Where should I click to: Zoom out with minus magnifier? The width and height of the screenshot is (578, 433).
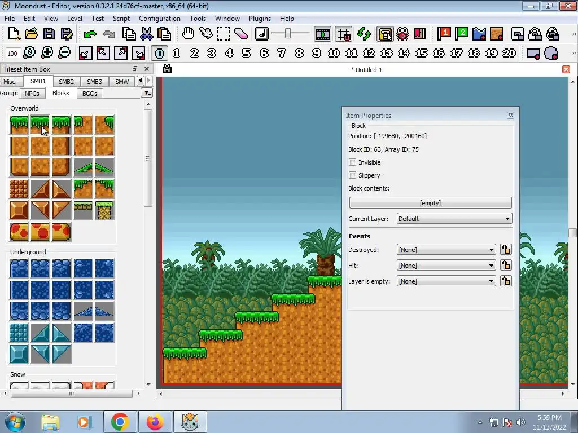[x=64, y=53]
